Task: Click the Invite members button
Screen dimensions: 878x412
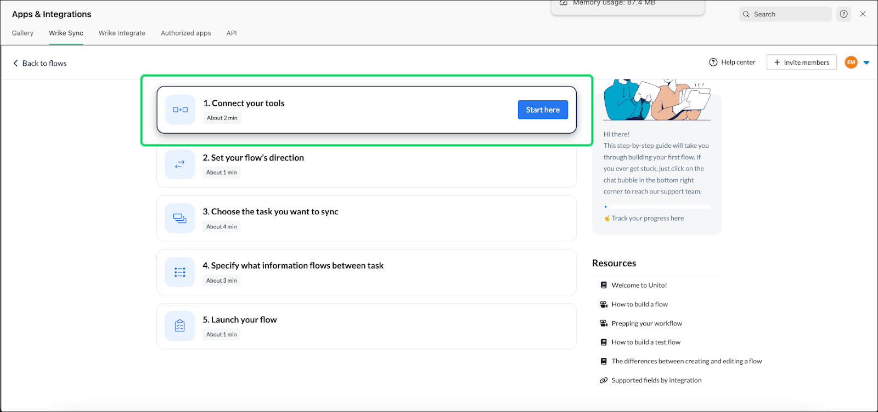Action: (801, 62)
